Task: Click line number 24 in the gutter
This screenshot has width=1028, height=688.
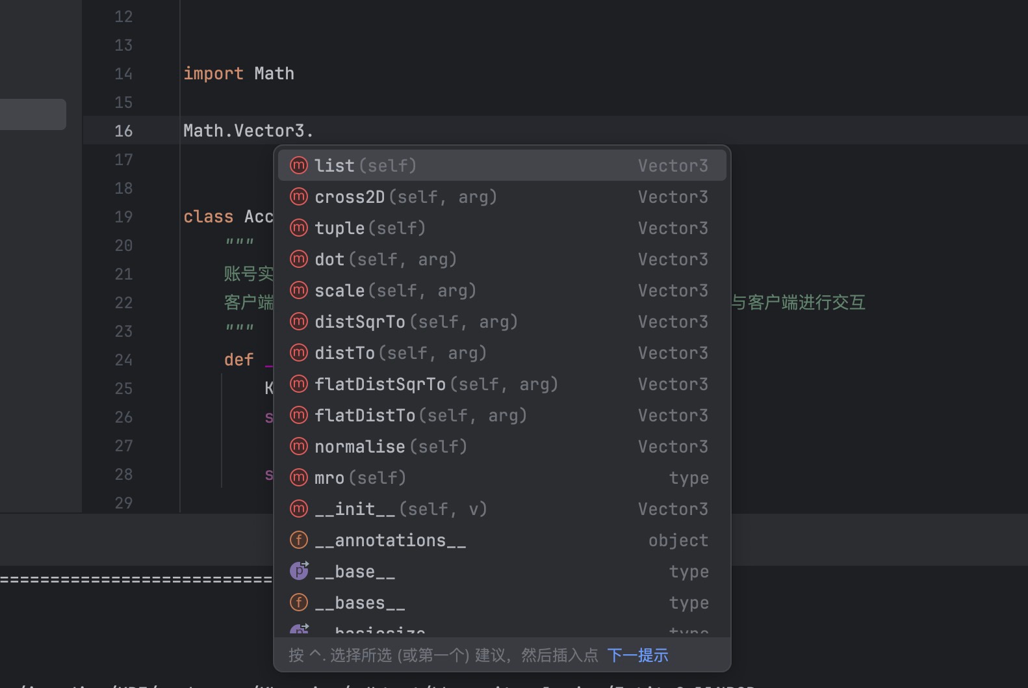Action: [x=123, y=360]
